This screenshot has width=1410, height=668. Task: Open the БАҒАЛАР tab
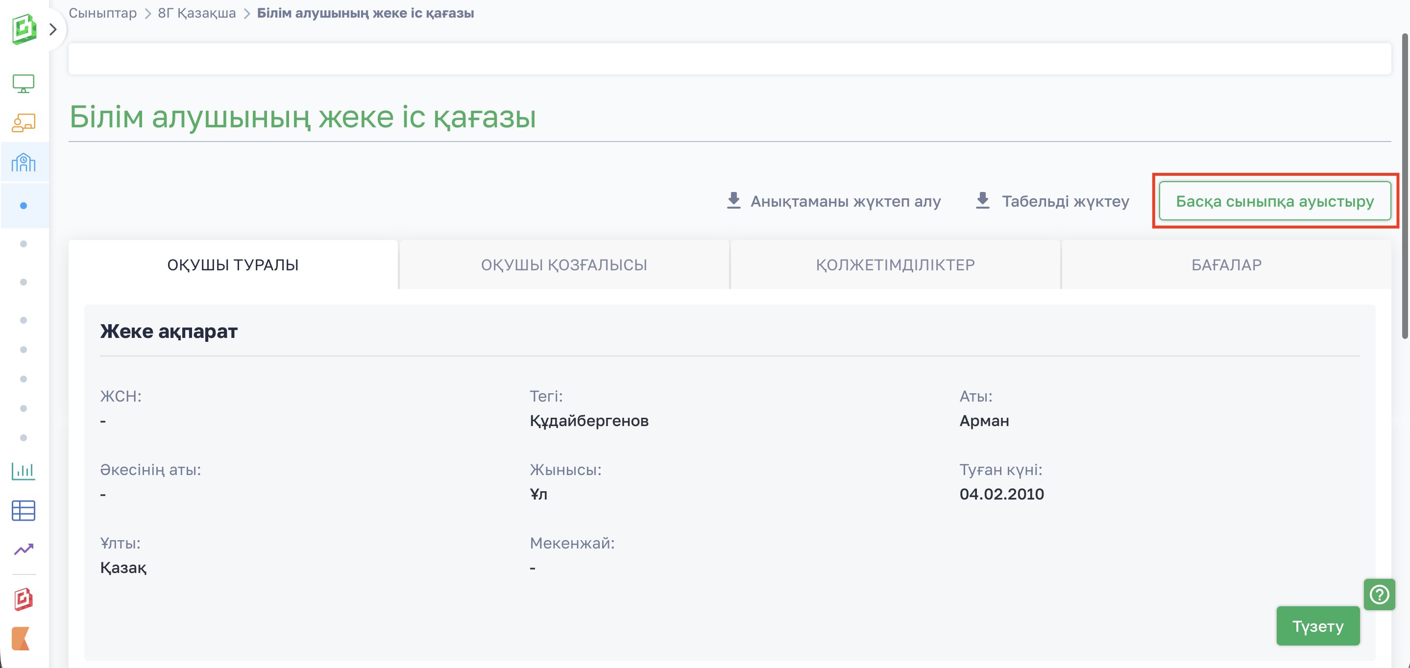[1226, 265]
